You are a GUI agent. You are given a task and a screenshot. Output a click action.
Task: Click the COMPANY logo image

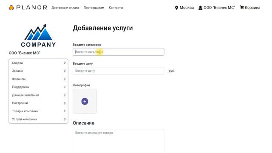[38, 36]
